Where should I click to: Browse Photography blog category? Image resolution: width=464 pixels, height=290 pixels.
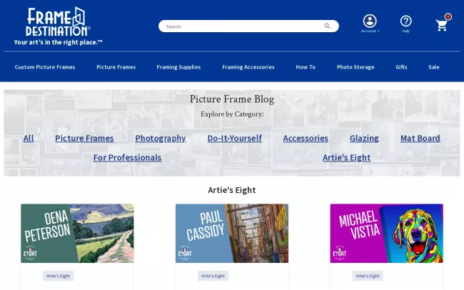tap(161, 139)
